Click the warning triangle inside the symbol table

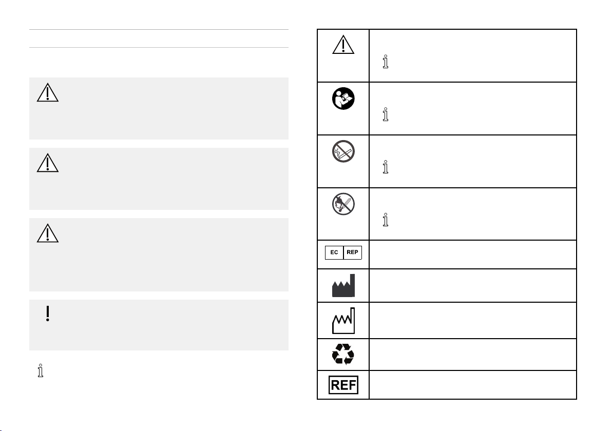(x=343, y=45)
